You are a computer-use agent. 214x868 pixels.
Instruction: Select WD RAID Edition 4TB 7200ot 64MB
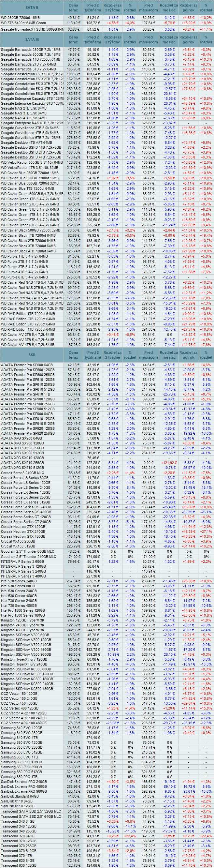point(28,329)
